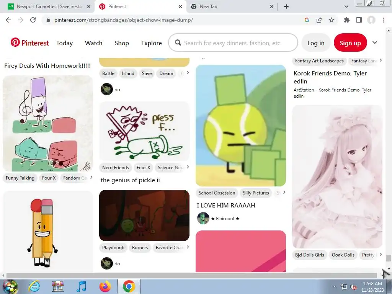Screen dimensions: 392x294
Task: Expand the dropdown next to Sign up
Action: pos(374,42)
